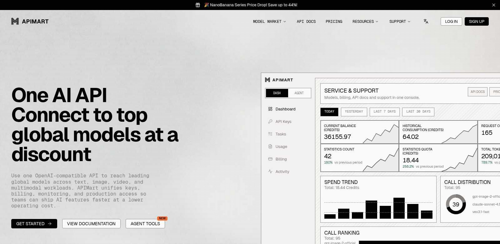Select the Today time range

pyautogui.click(x=329, y=112)
